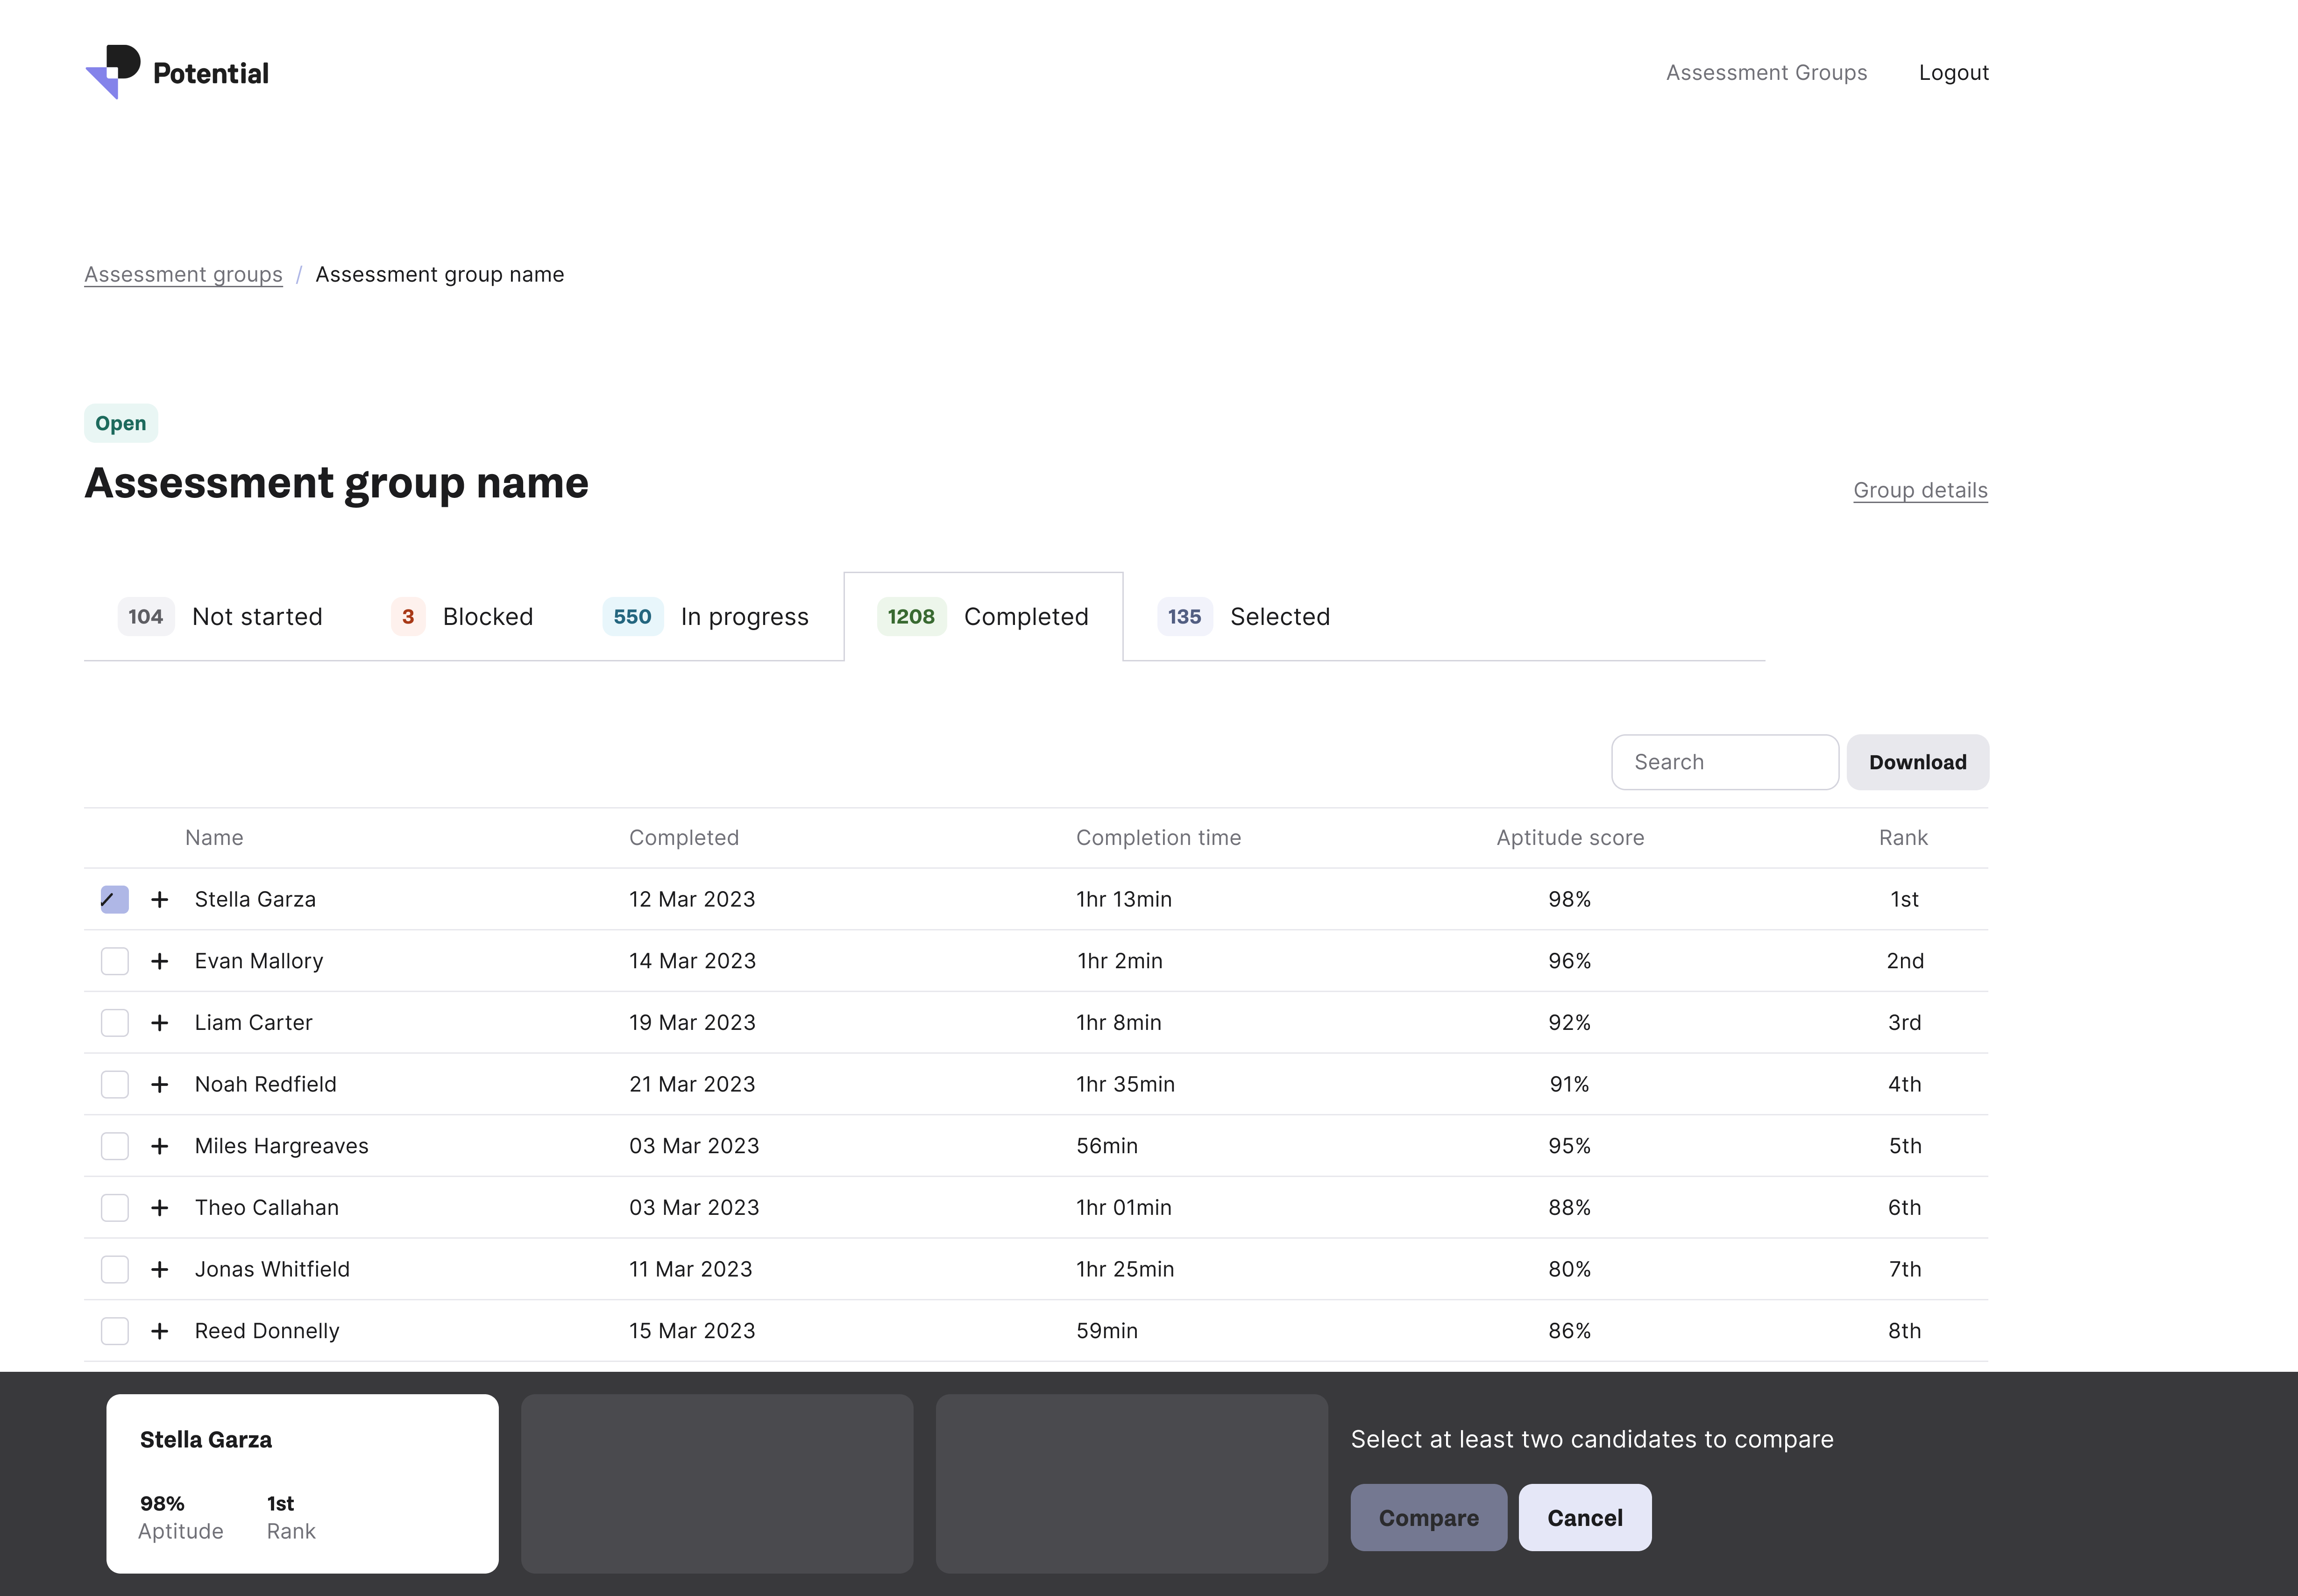Tick the checkbox for Evan Mallory
The height and width of the screenshot is (1596, 2298).
click(115, 961)
